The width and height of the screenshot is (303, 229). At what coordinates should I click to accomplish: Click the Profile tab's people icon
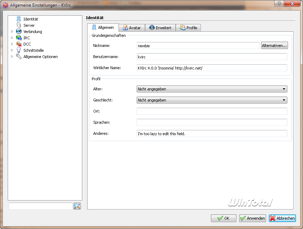tap(182, 27)
